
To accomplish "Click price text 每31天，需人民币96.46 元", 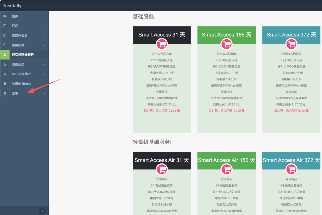I will (291, 111).
